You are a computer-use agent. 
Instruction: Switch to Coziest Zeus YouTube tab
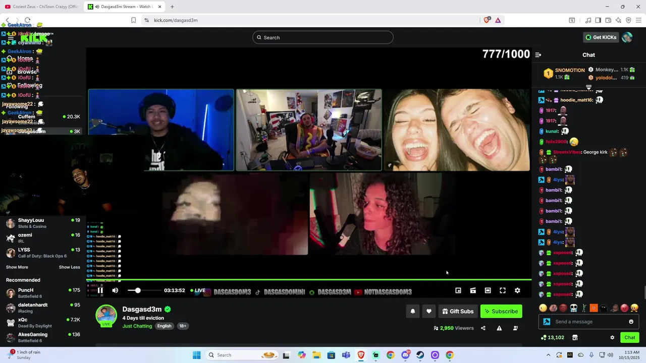pyautogui.click(x=41, y=7)
